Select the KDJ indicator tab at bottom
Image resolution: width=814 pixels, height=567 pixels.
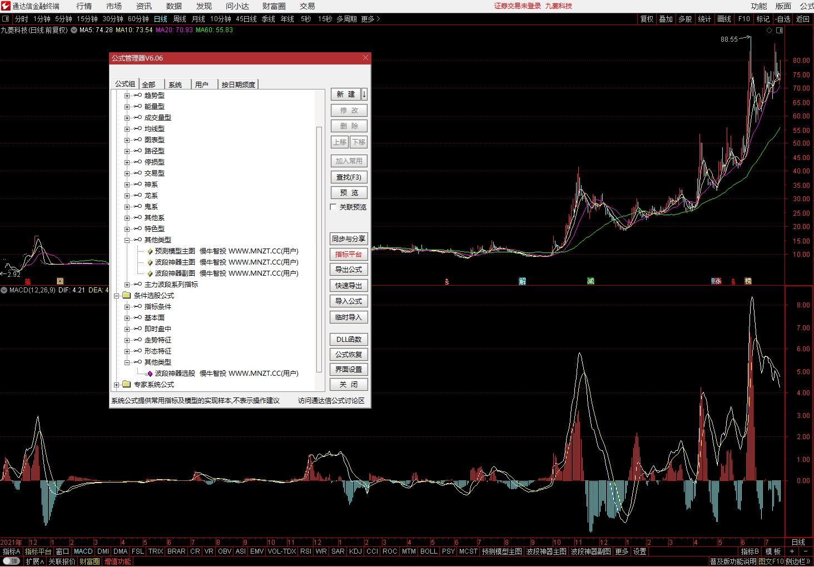click(x=355, y=551)
